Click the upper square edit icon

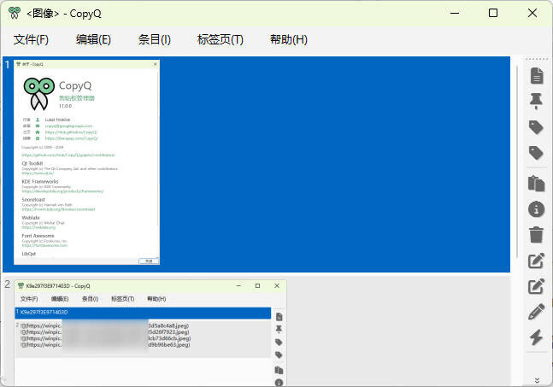[537, 261]
